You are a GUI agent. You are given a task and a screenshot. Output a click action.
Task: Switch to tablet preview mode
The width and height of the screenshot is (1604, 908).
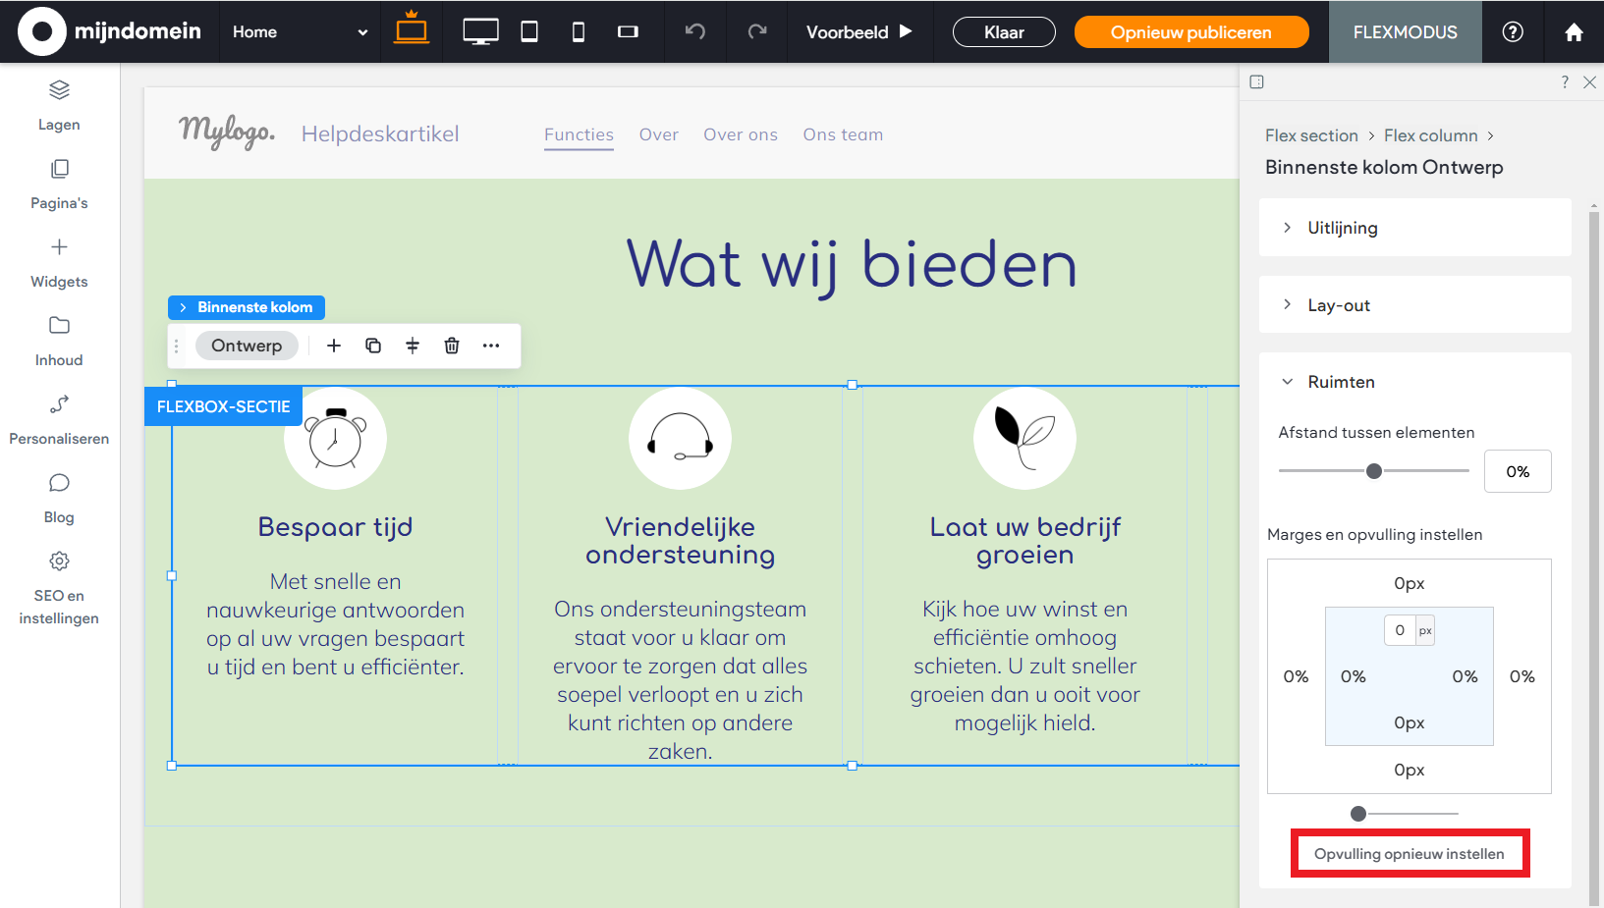click(x=528, y=31)
